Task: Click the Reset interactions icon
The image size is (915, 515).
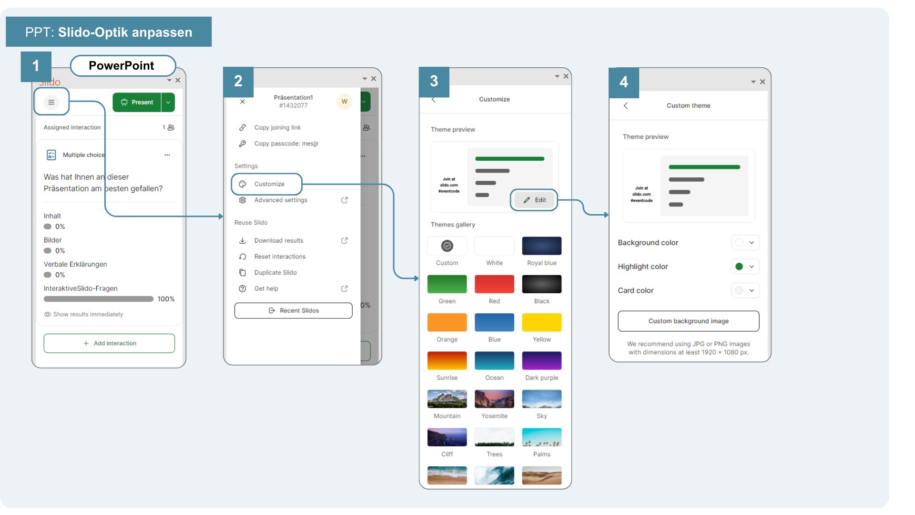Action: [243, 257]
